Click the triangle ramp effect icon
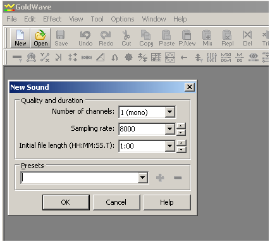 click(101, 57)
